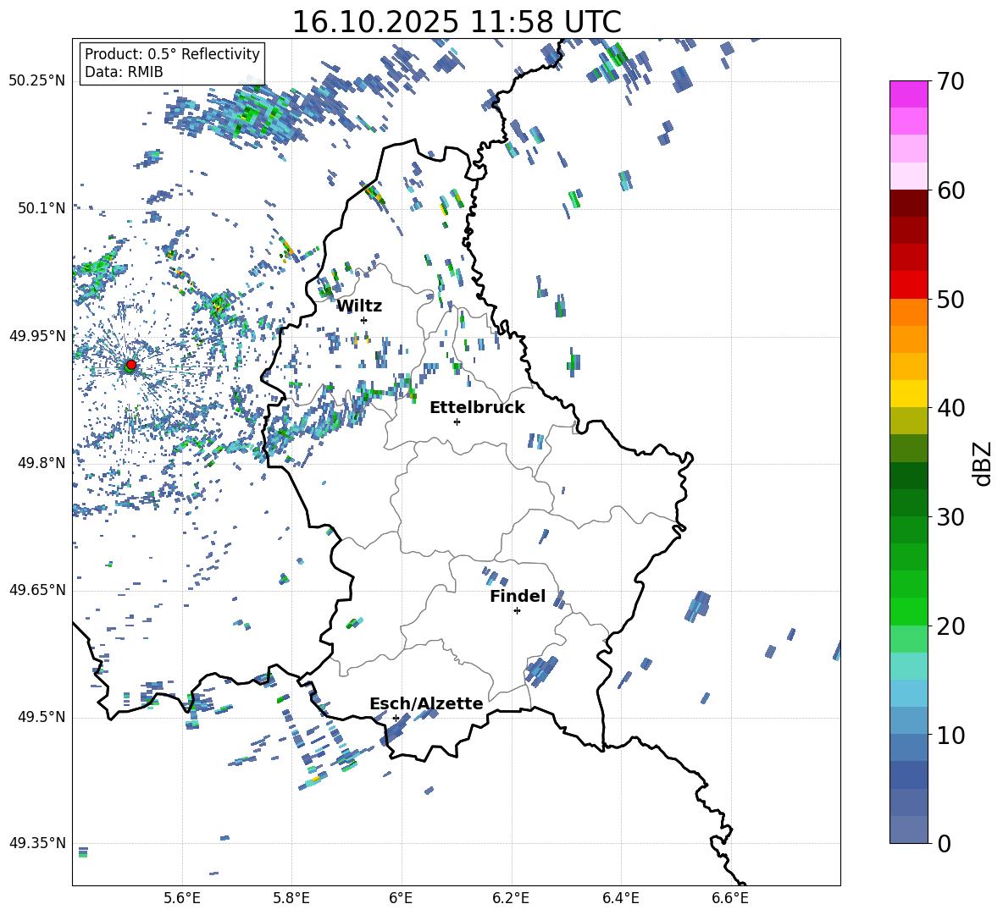Click the Esch/Alzette city label

click(426, 703)
